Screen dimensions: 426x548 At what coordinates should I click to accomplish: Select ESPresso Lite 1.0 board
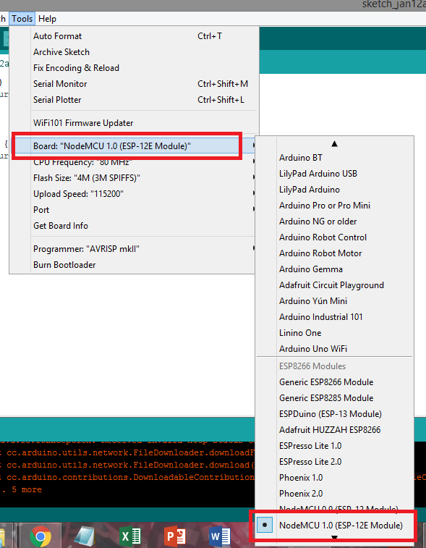[x=335, y=446]
